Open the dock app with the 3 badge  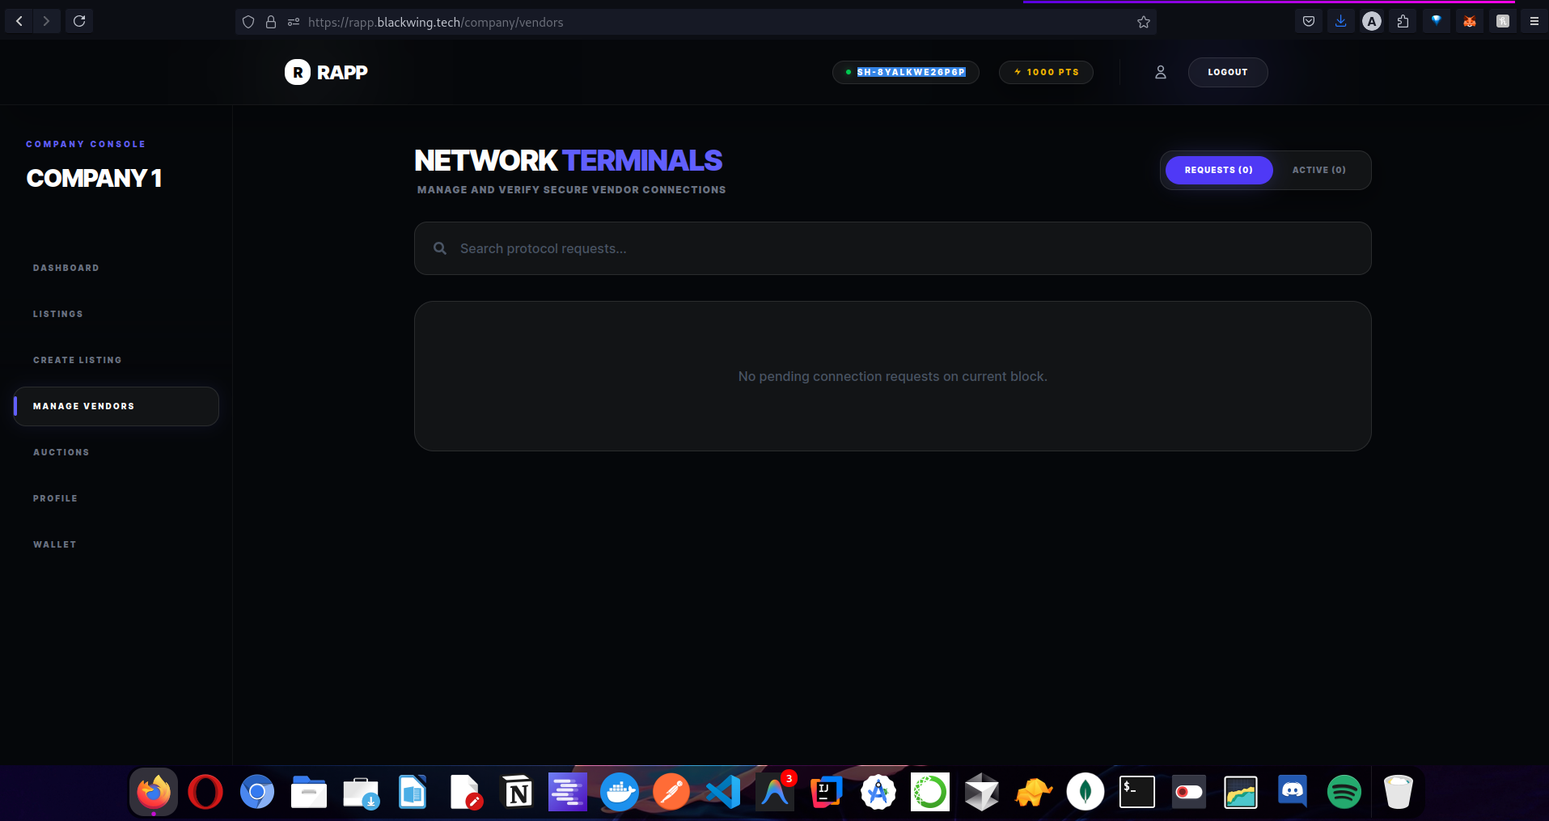point(775,792)
